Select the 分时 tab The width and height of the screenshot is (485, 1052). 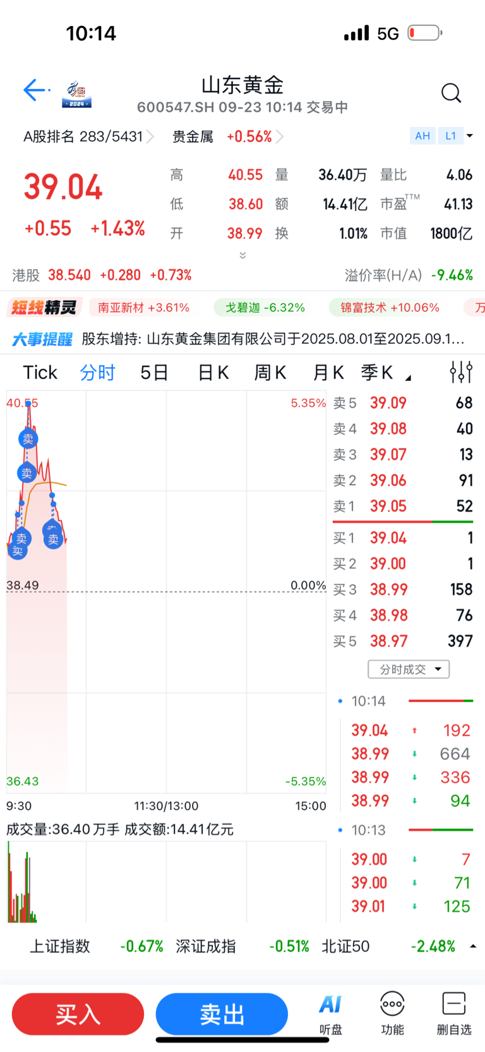tap(97, 373)
